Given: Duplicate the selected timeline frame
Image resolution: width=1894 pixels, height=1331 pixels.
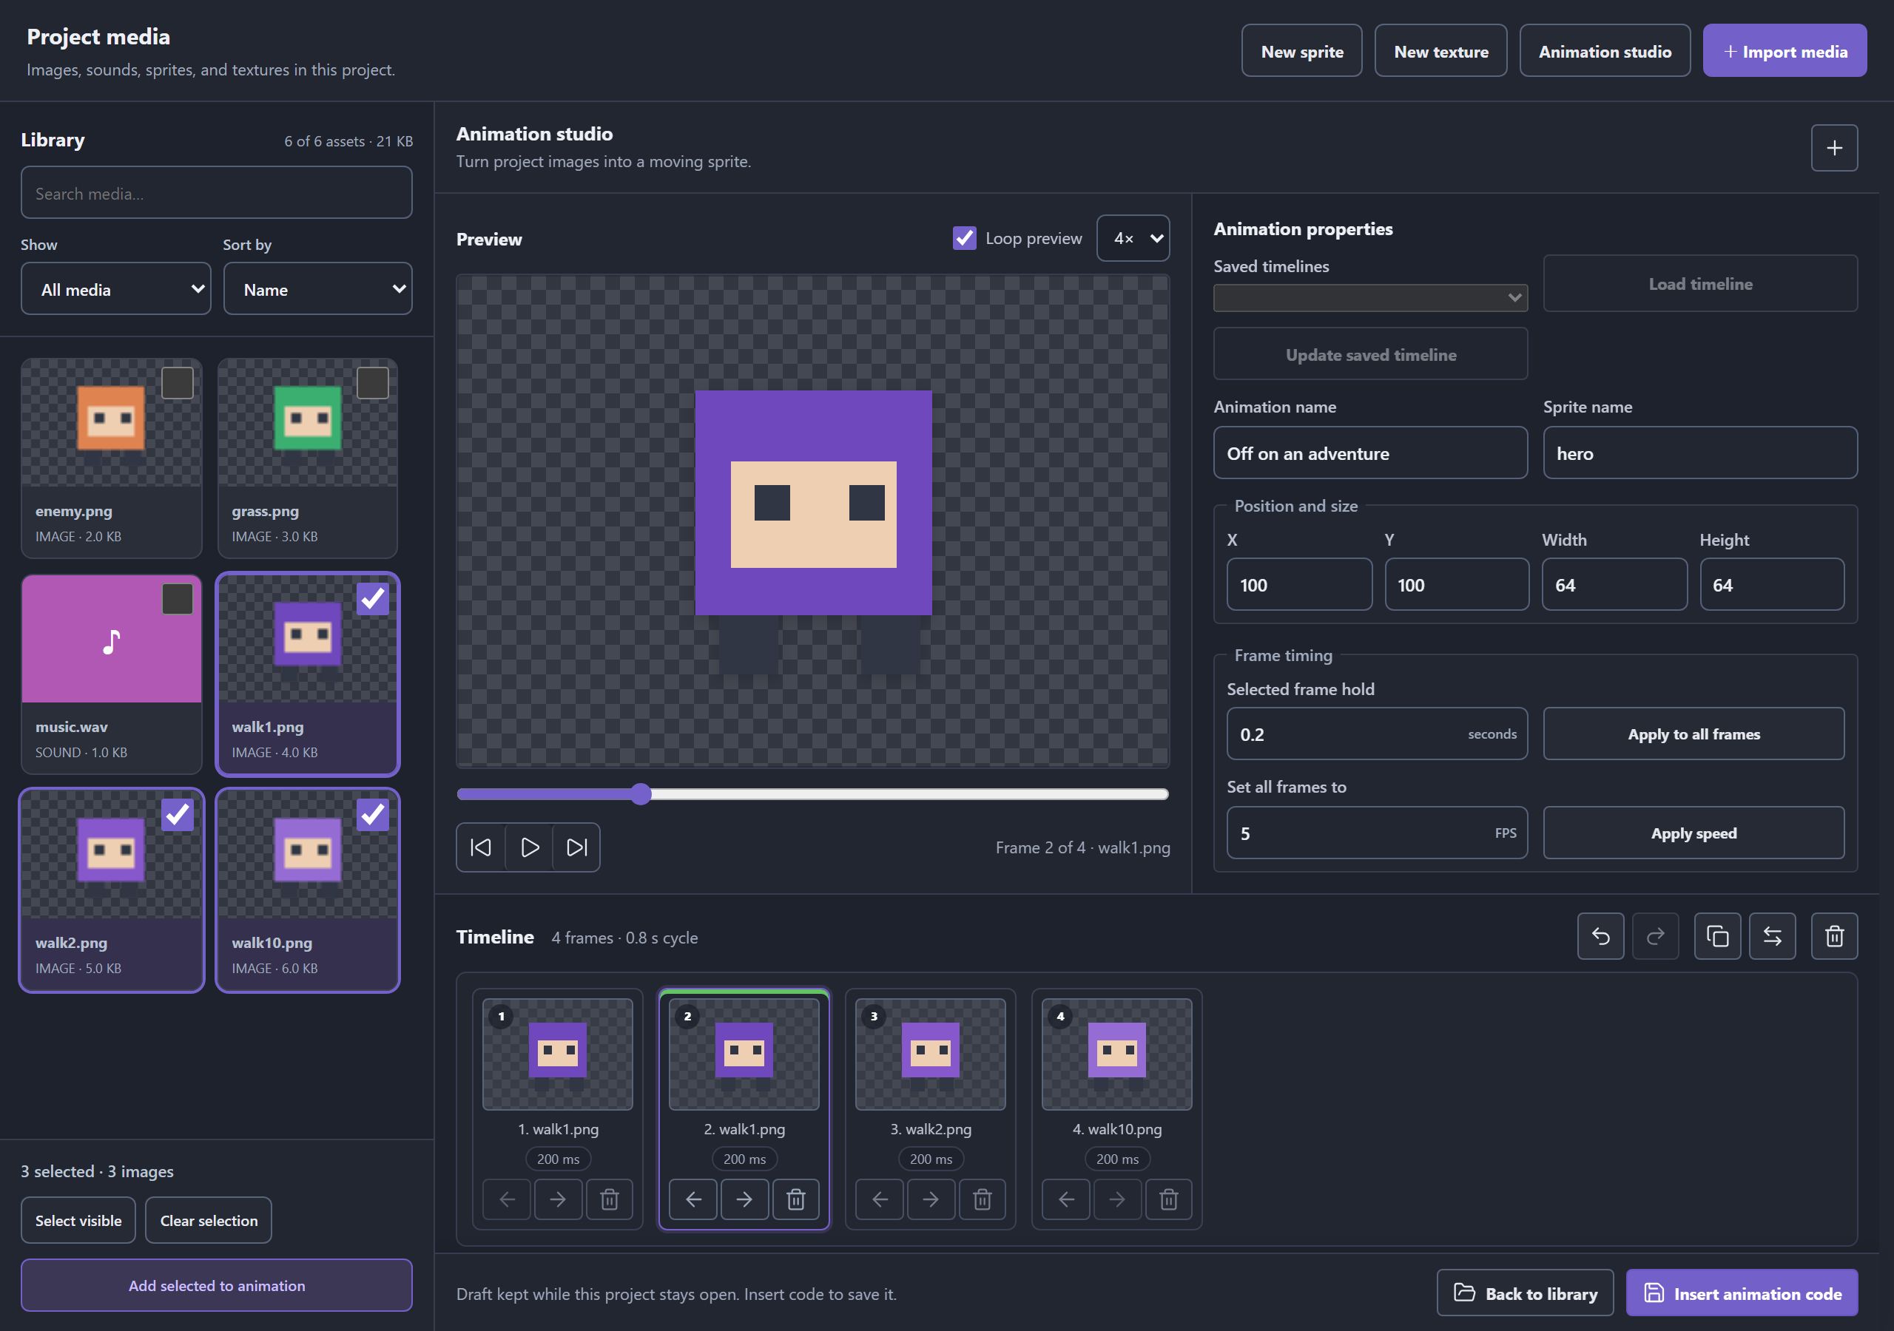Looking at the screenshot, I should point(1717,936).
